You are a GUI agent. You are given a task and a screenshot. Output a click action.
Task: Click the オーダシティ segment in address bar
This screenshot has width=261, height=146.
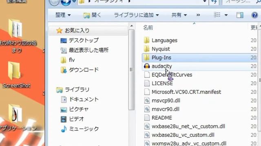109,1
